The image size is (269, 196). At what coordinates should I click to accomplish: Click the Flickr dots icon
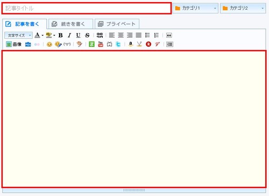click(37, 45)
